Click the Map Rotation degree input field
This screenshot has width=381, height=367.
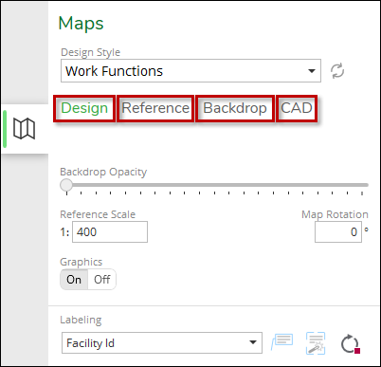[338, 232]
